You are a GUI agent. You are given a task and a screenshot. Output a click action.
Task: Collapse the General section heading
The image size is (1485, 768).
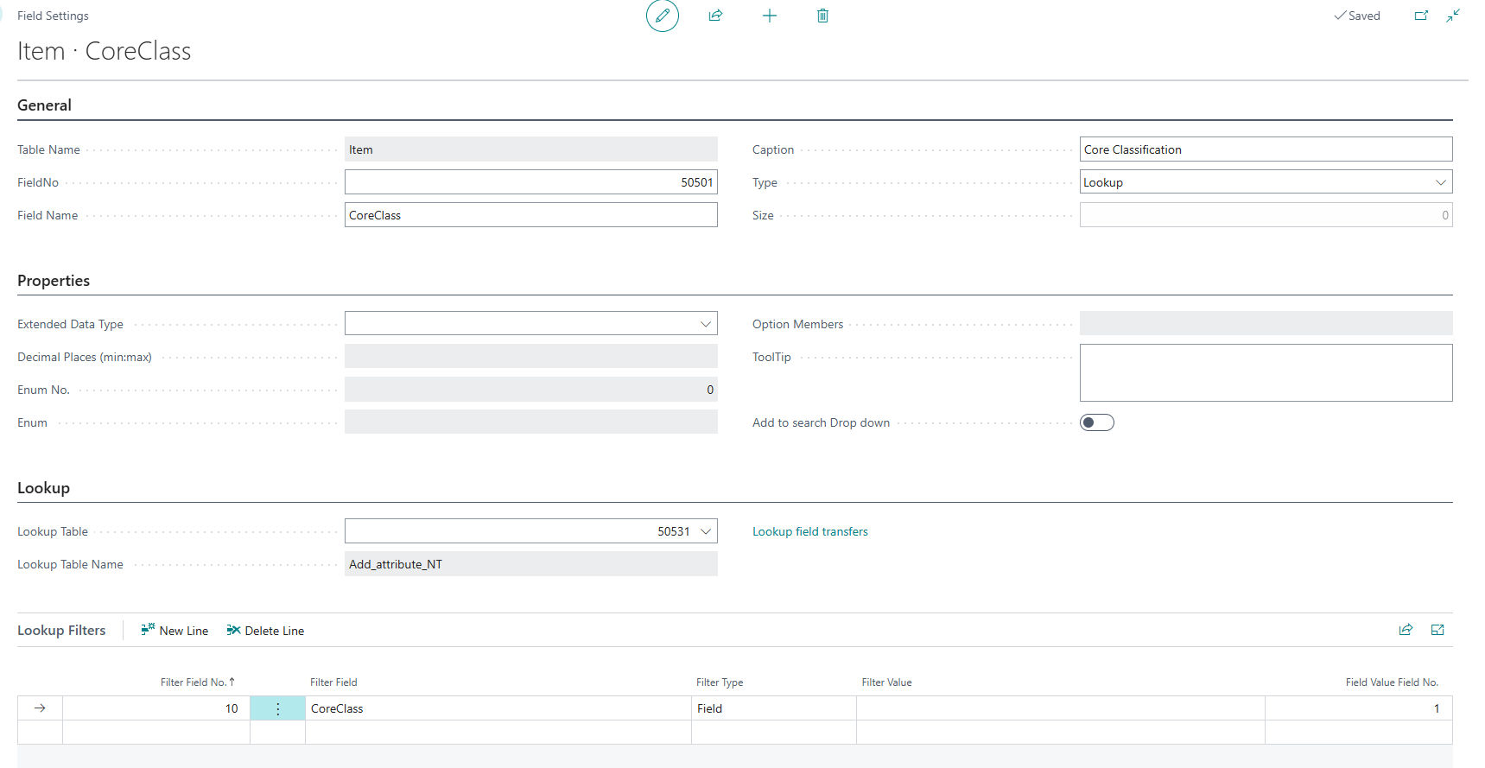tap(44, 105)
